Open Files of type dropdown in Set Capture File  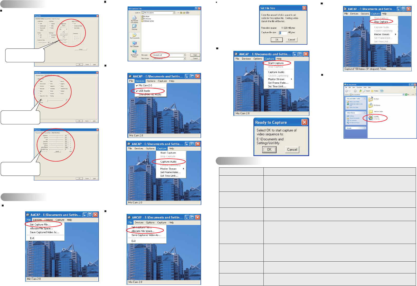[184, 59]
